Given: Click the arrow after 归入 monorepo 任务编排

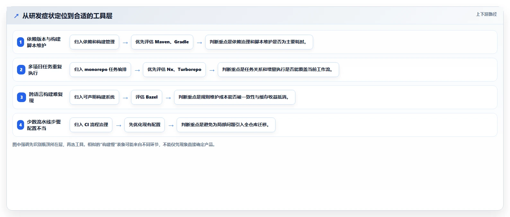Looking at the screenshot, I should point(137,70).
